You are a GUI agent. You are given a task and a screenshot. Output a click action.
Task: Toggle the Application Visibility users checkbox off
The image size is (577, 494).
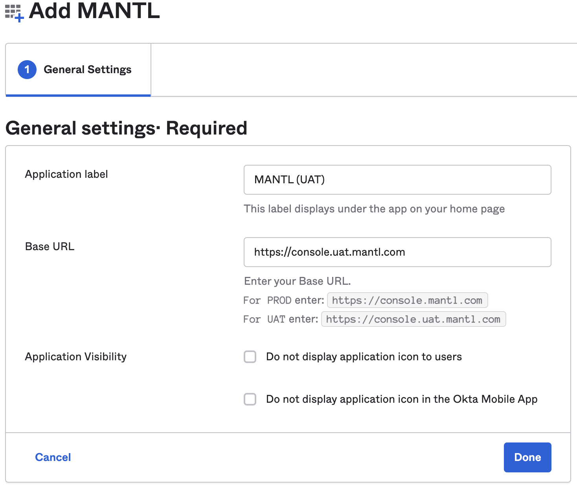[250, 357]
